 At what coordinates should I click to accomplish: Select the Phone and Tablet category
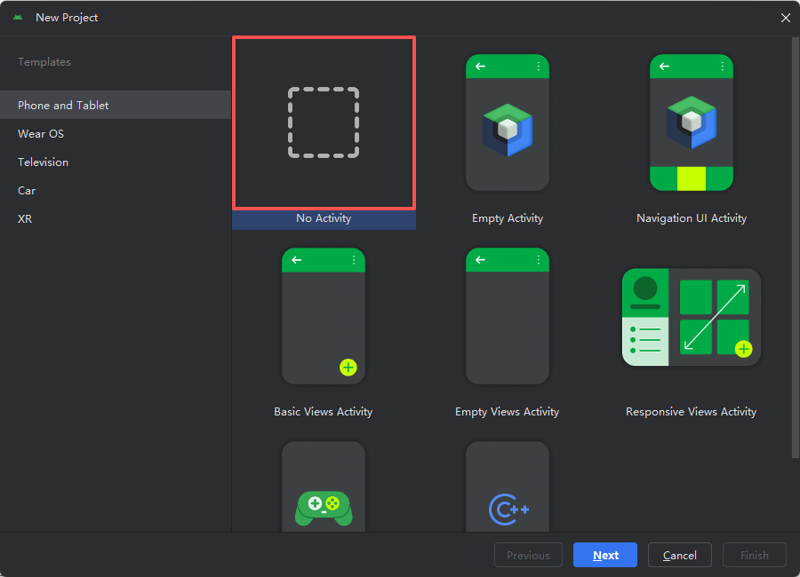61,105
